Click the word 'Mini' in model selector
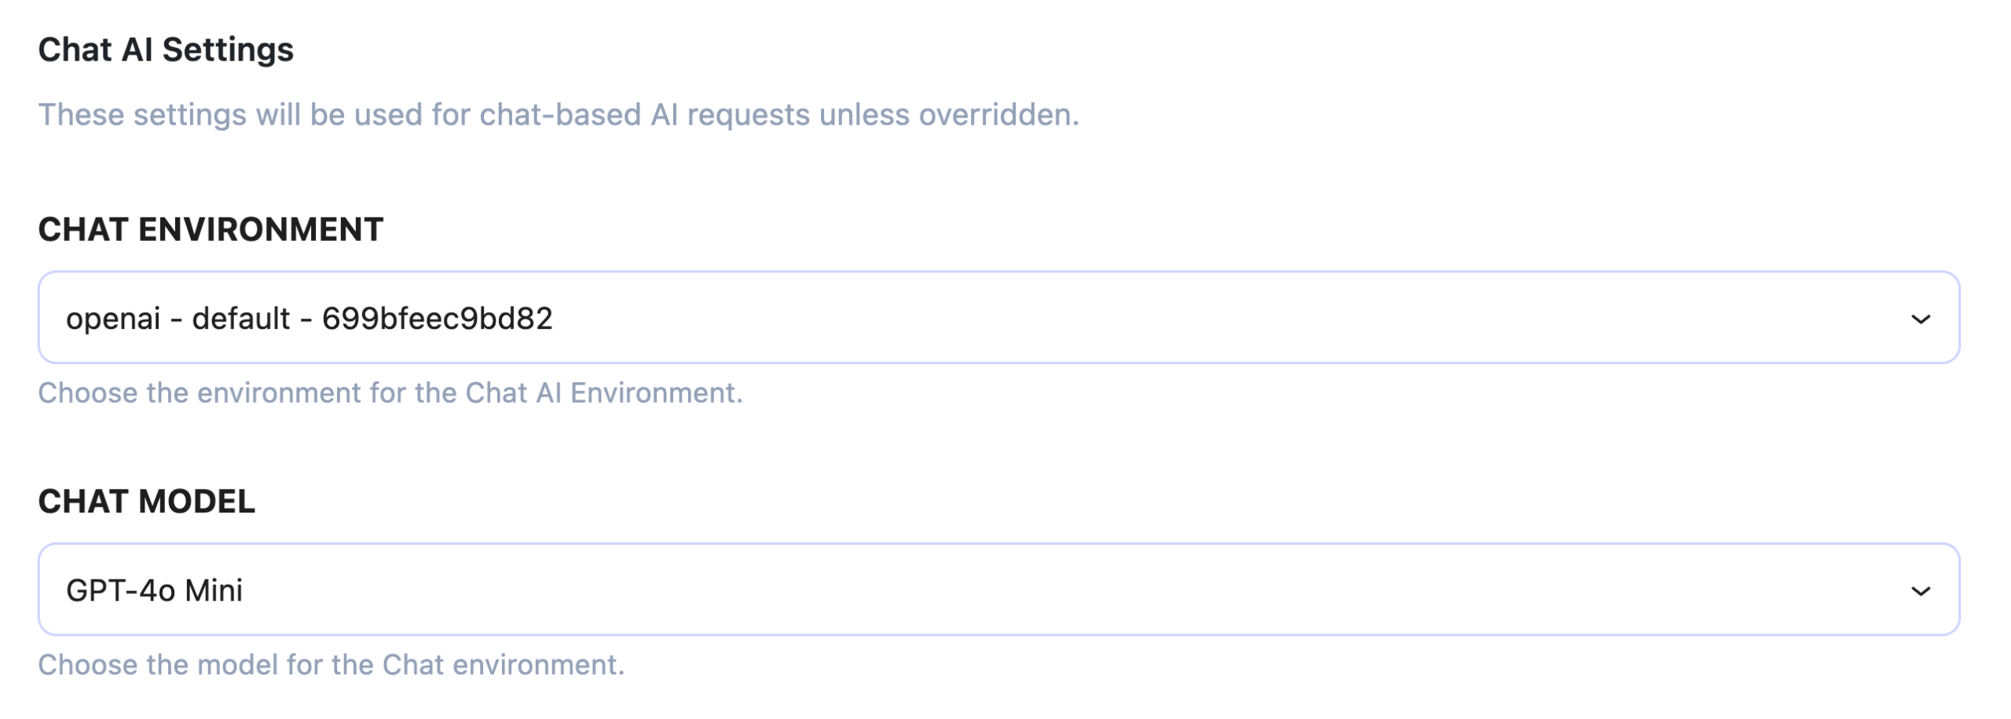 pos(213,590)
